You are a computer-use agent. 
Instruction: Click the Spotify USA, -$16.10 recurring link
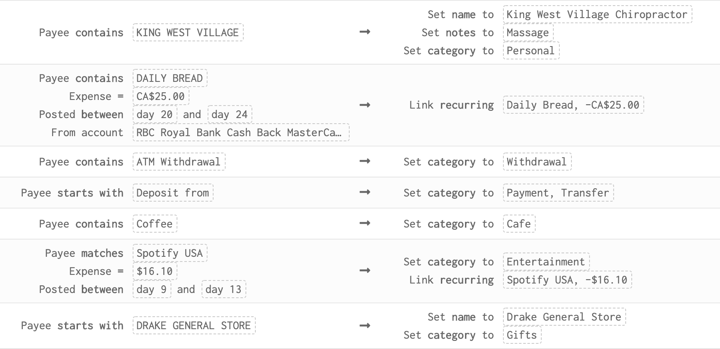[567, 280]
